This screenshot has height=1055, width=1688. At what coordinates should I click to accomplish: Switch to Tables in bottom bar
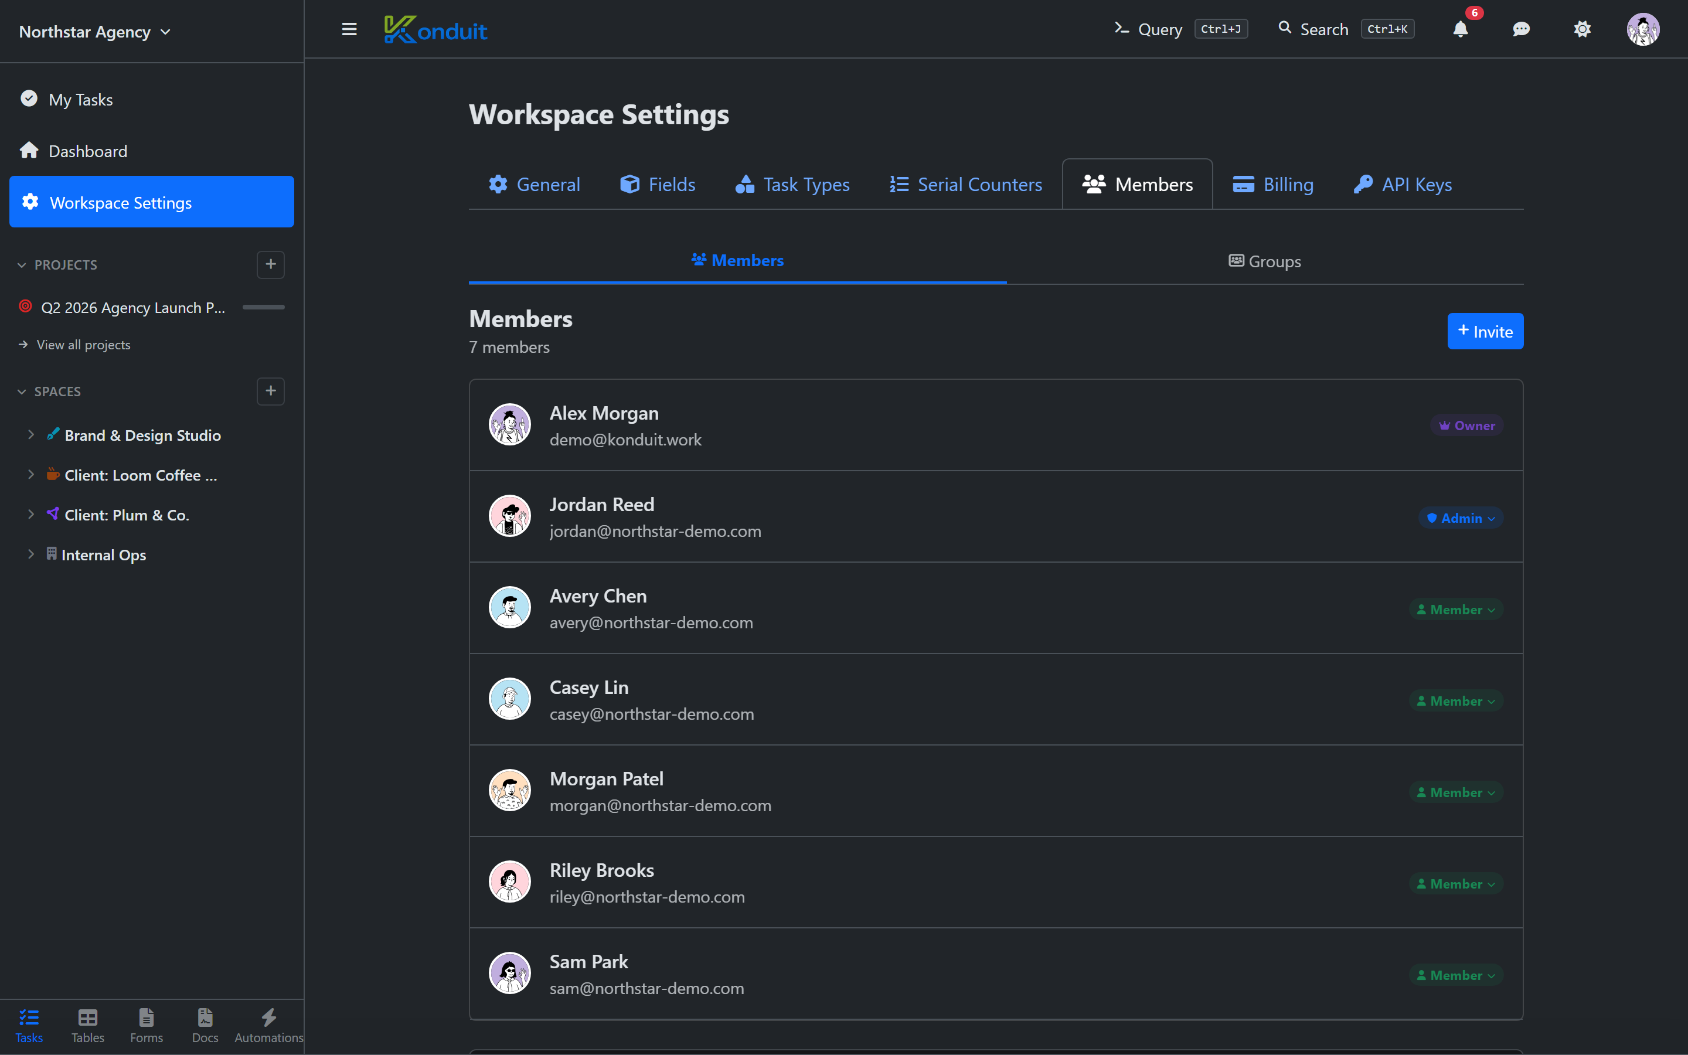[88, 1026]
